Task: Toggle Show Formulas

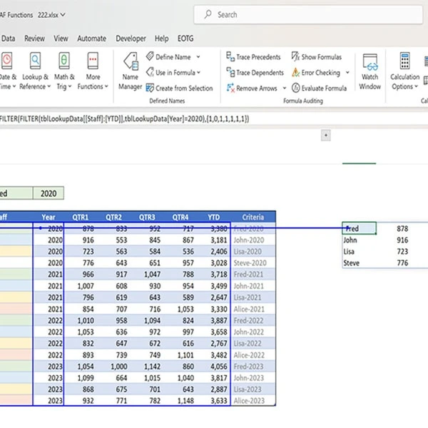Action: (x=317, y=57)
